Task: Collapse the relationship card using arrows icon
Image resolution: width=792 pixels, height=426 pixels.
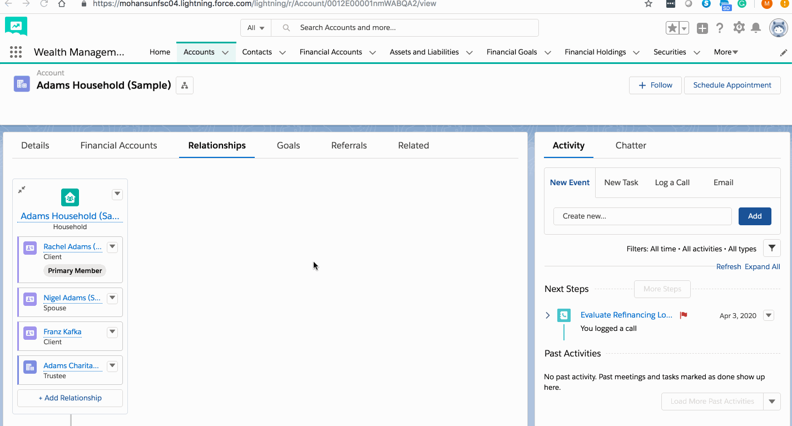Action: point(22,190)
